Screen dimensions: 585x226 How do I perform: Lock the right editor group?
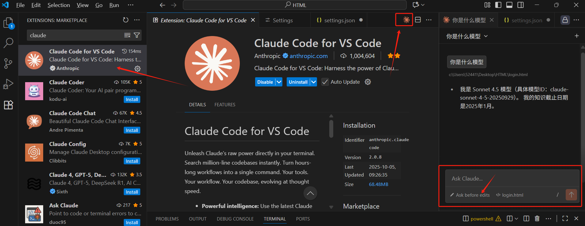coord(565,20)
